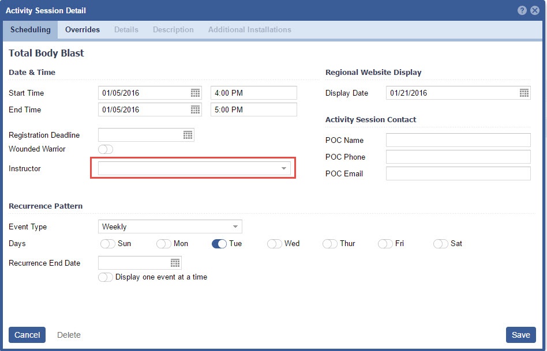547x351 pixels.
Task: Turn off the Tue day toggle
Action: 219,244
